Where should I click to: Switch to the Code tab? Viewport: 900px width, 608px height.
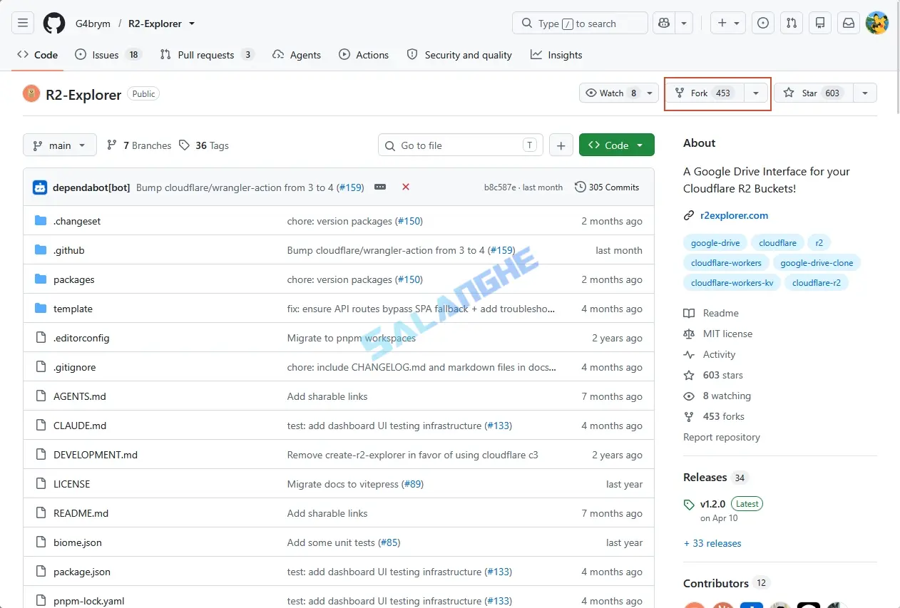(38, 55)
